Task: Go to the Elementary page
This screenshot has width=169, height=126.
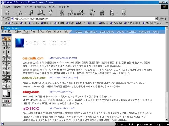Action: click(x=91, y=32)
